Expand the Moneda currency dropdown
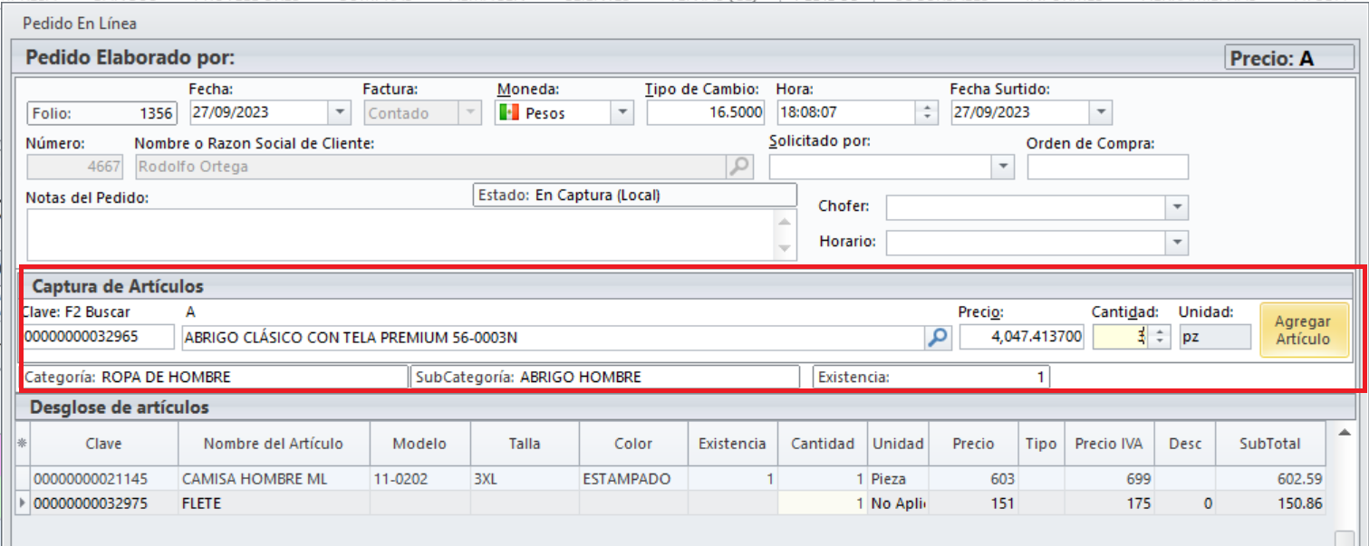Viewport: 1369px width, 546px height. (622, 113)
